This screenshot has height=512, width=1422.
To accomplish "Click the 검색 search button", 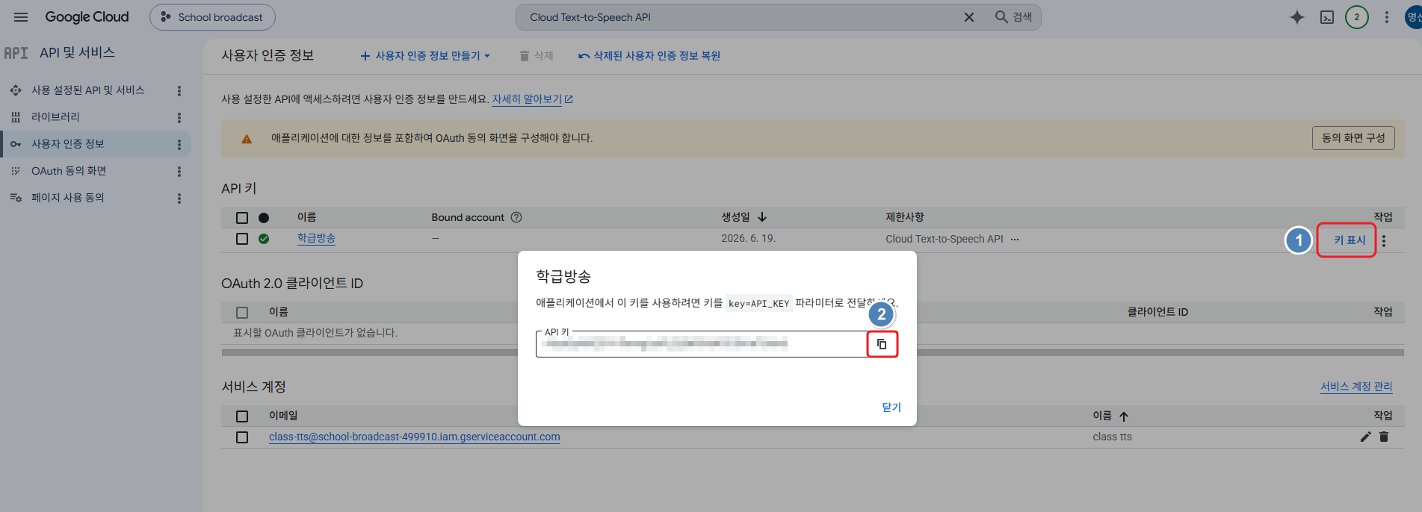I will [x=1013, y=17].
